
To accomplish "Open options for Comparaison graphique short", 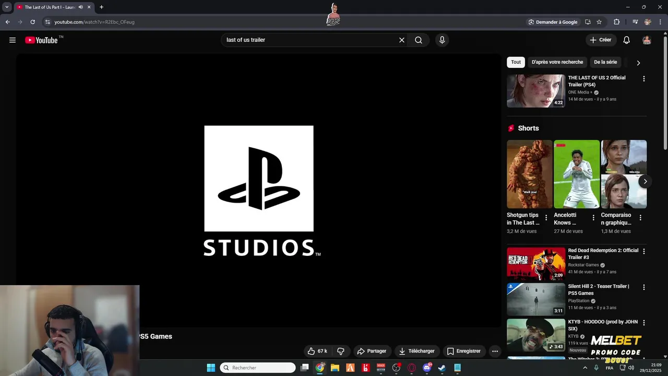I will [x=640, y=218].
